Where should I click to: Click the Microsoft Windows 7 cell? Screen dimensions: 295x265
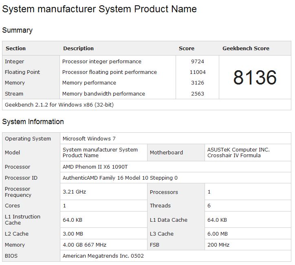pyautogui.click(x=89, y=139)
